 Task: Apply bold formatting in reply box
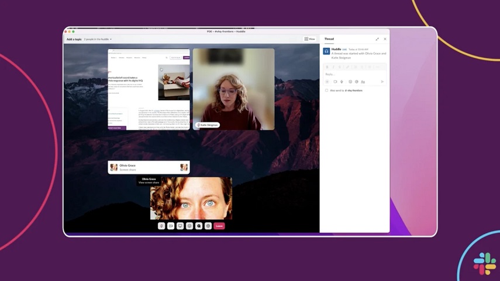click(x=327, y=67)
